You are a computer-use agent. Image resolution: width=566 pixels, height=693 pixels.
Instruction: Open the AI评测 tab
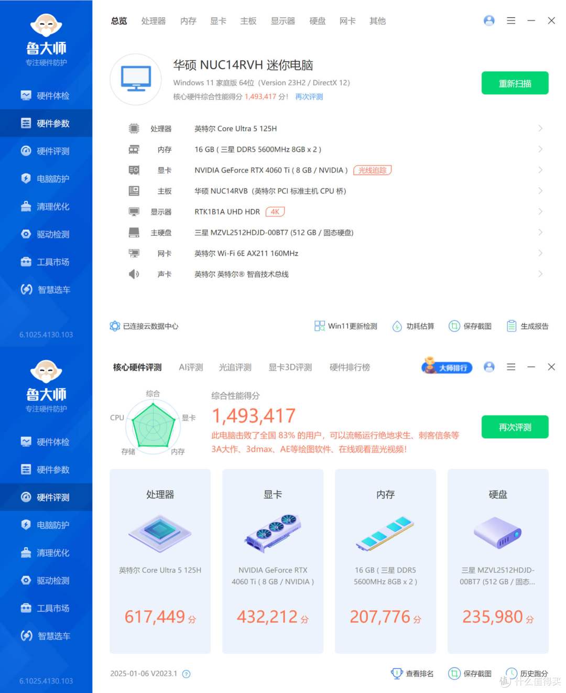(x=191, y=367)
